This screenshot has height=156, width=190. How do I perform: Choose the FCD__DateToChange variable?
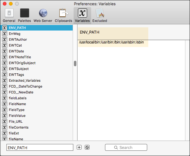(x=26, y=86)
